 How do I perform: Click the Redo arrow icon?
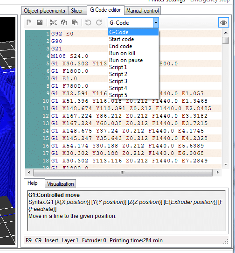[99, 22]
